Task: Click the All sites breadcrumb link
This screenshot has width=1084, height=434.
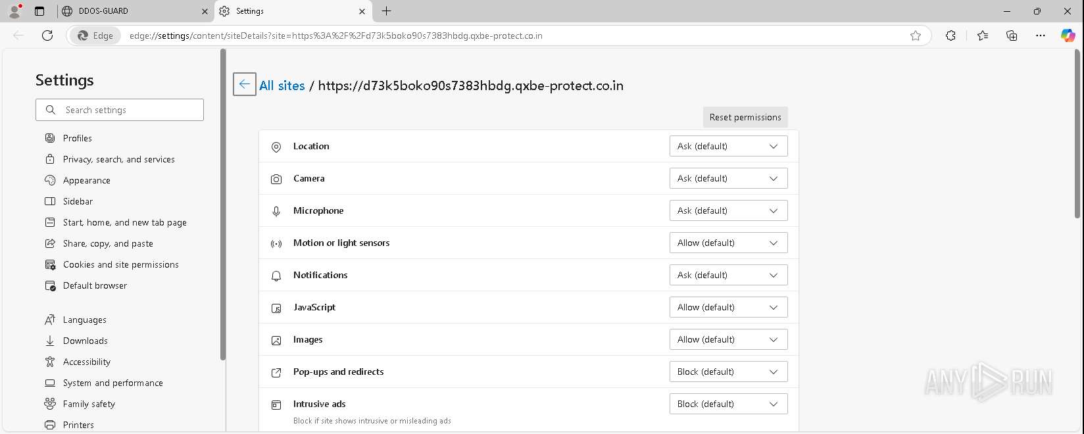Action: point(282,85)
